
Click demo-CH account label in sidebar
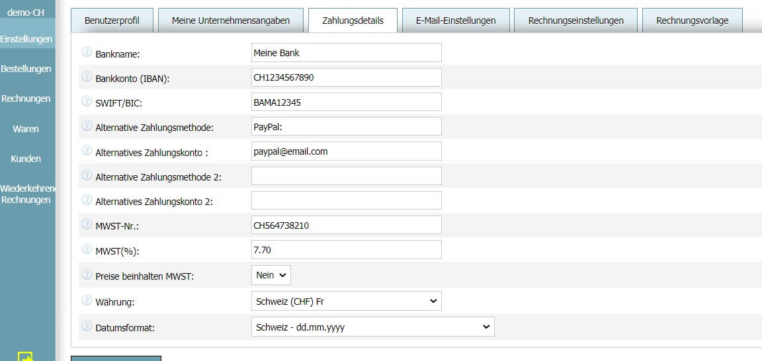pos(26,12)
